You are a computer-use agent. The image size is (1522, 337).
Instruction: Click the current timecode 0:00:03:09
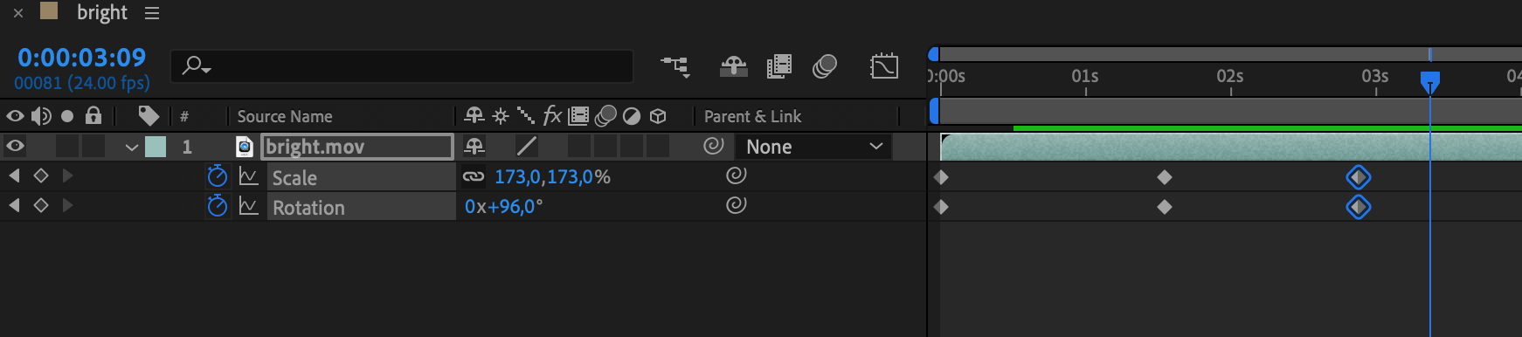(82, 58)
